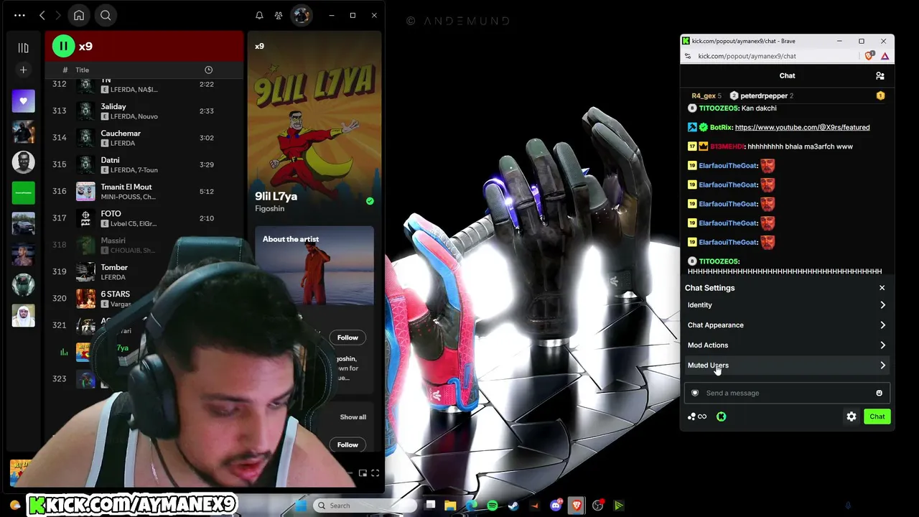Play track 313 3aliday

click(x=144, y=111)
